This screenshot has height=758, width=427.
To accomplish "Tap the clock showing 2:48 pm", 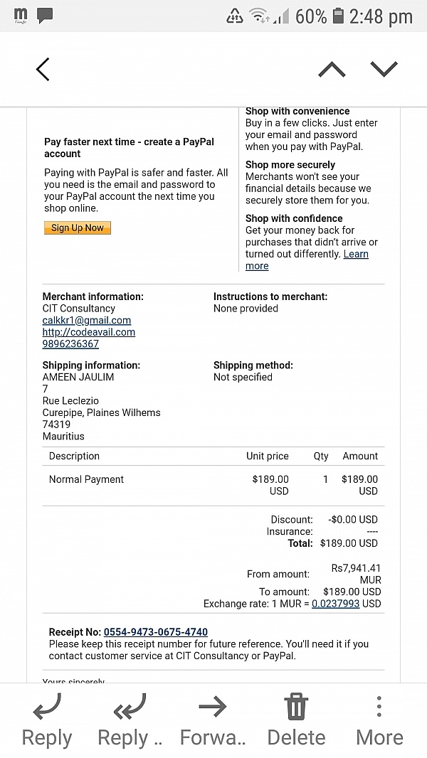I will tap(381, 16).
